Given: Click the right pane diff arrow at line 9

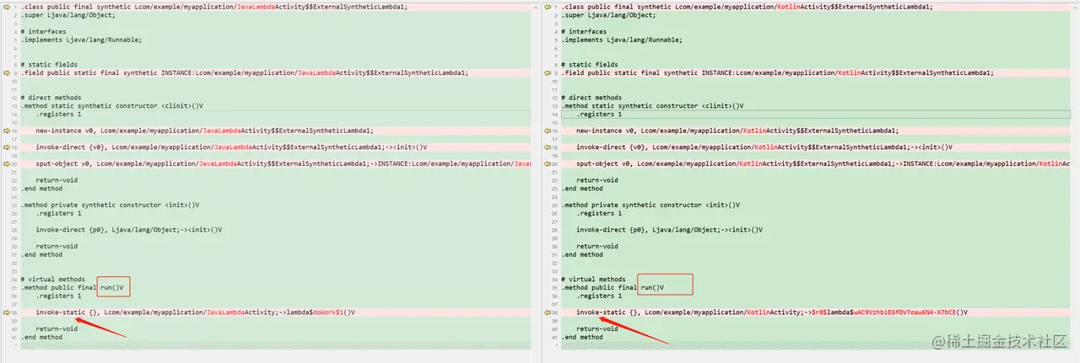Looking at the screenshot, I should [x=547, y=72].
